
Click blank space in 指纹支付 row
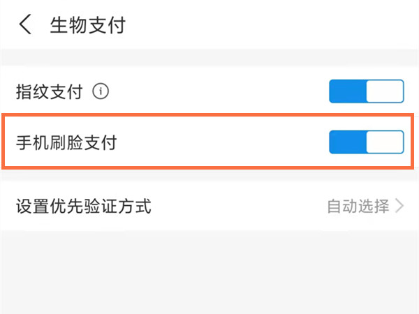(x=223, y=91)
